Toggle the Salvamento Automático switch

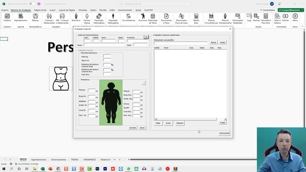coord(33,4)
